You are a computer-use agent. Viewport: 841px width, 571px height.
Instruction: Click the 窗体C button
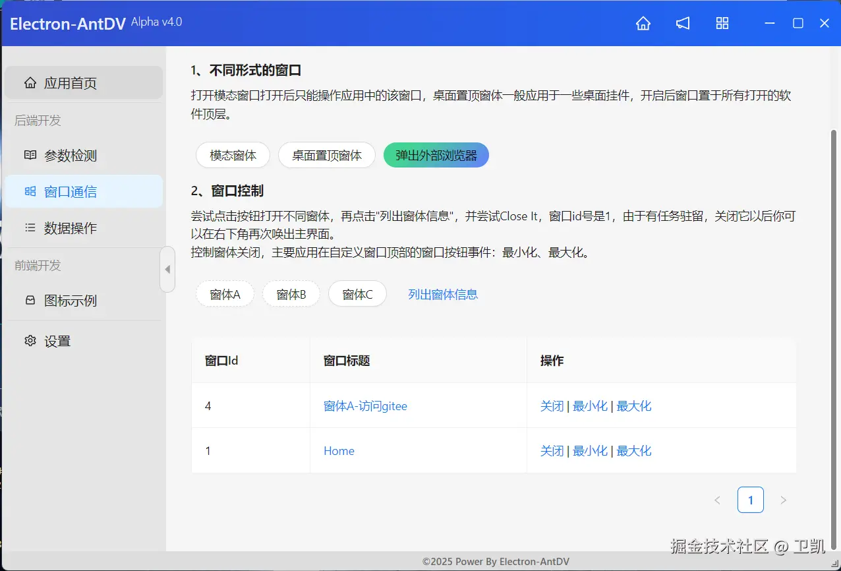[357, 294]
